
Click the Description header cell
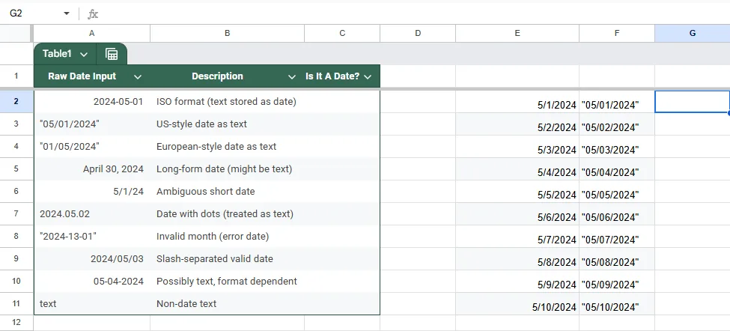[x=227, y=76]
